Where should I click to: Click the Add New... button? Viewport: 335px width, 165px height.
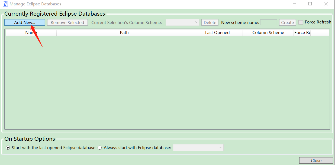[x=25, y=22]
